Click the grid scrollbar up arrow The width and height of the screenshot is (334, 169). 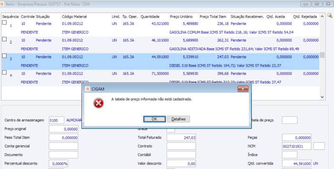pos(322,16)
